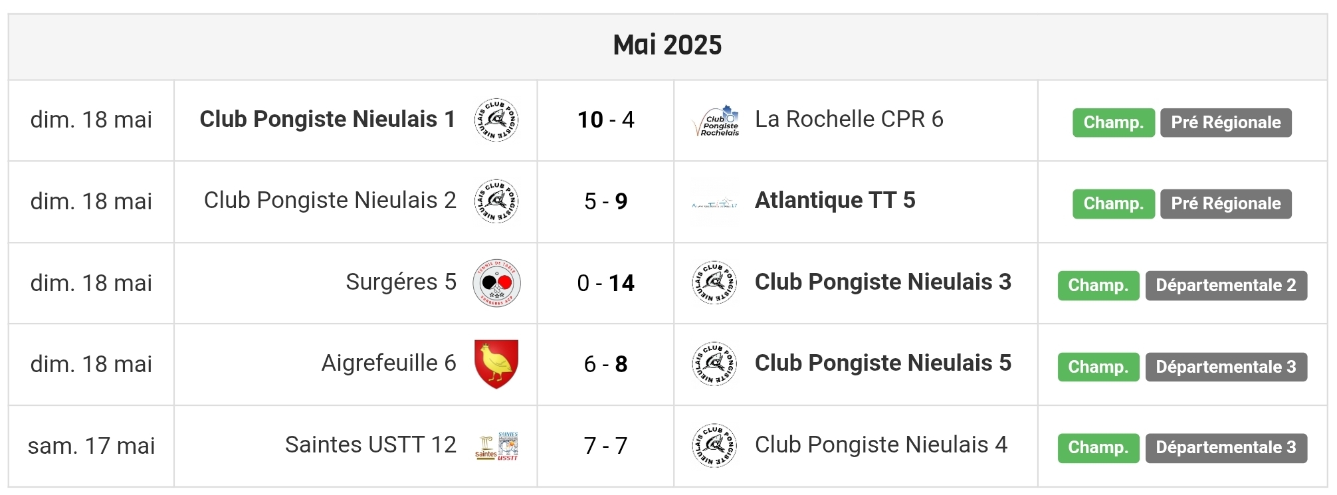Image resolution: width=1337 pixels, height=495 pixels.
Task: Click the Pré Régionale badge for Atlantique match
Action: (x=1226, y=204)
